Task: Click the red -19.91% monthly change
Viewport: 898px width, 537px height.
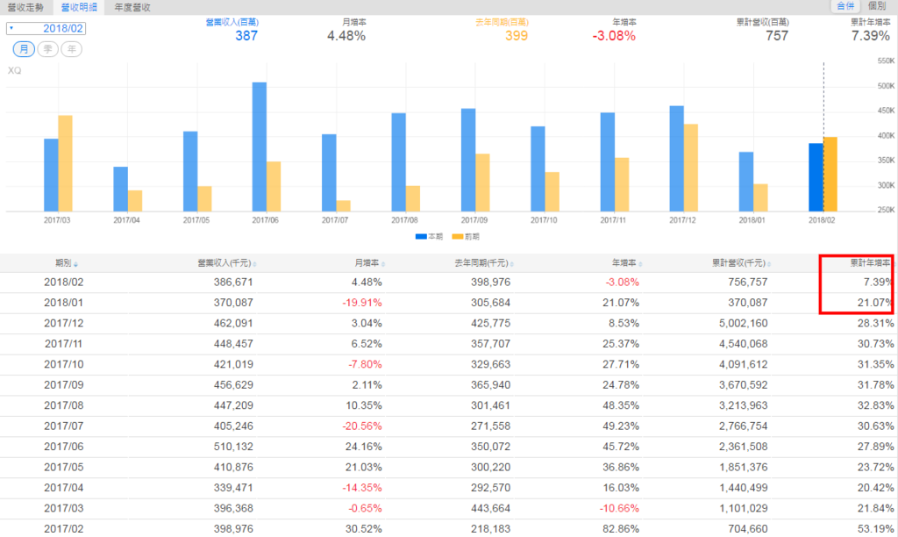Action: (x=362, y=303)
